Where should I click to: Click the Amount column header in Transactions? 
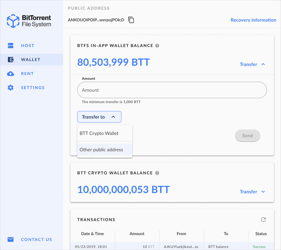tap(137, 234)
